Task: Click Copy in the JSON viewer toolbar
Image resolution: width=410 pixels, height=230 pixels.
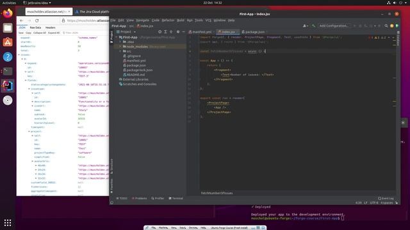Action: click(x=28, y=33)
